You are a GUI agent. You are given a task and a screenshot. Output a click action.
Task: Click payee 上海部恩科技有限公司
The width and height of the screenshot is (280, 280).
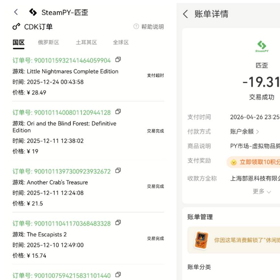[x=255, y=178]
